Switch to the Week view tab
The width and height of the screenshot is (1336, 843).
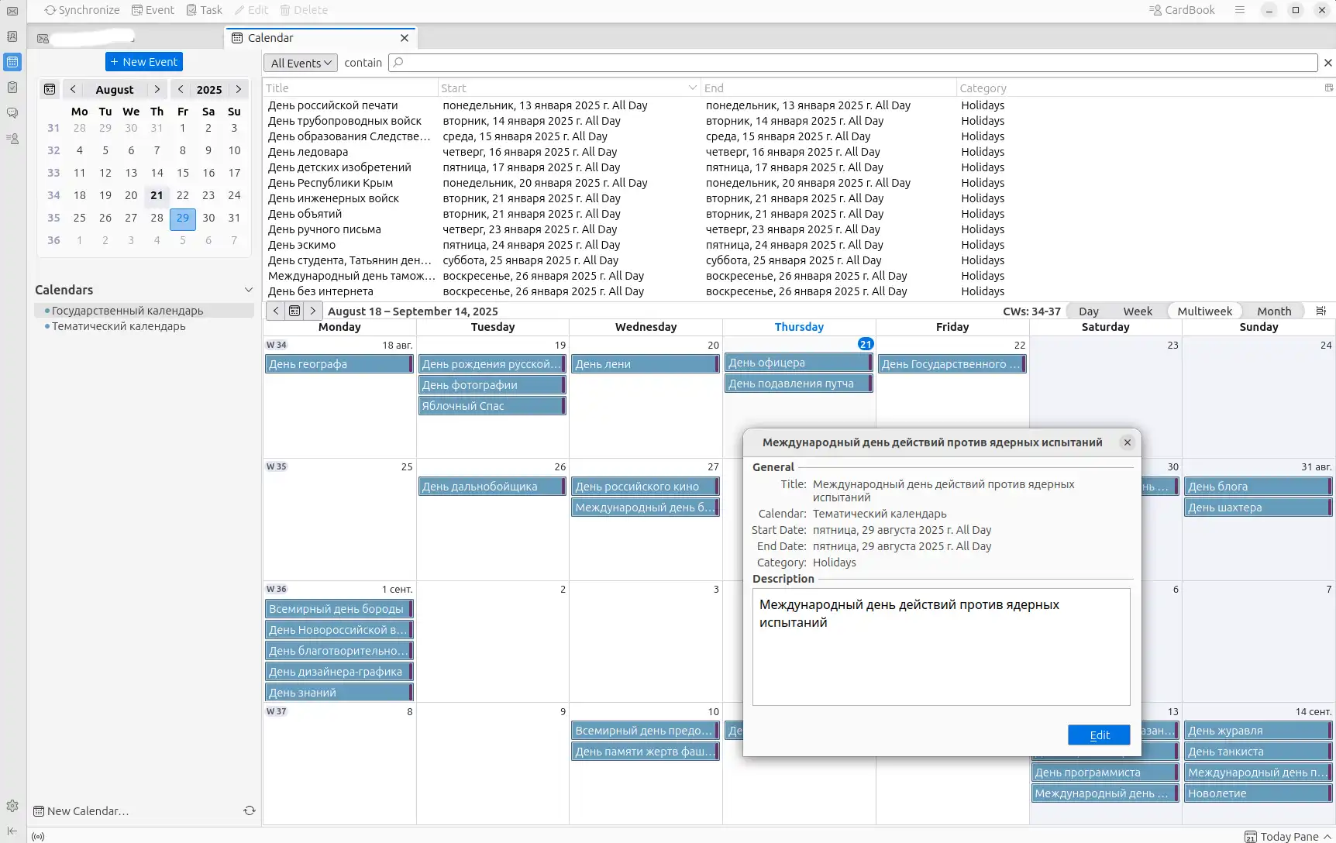tap(1137, 311)
